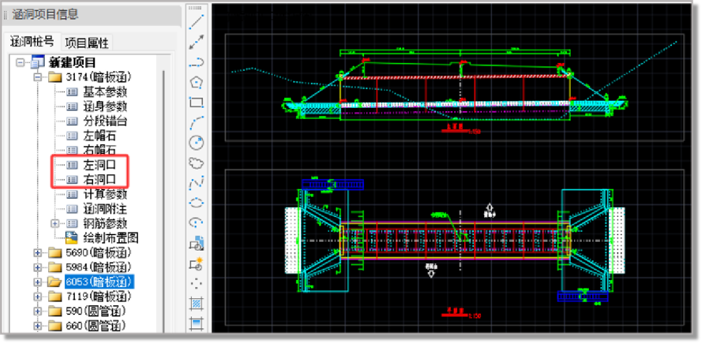Activate the Rectangle tool
Viewport: 702px width, 343px height.
tap(196, 102)
